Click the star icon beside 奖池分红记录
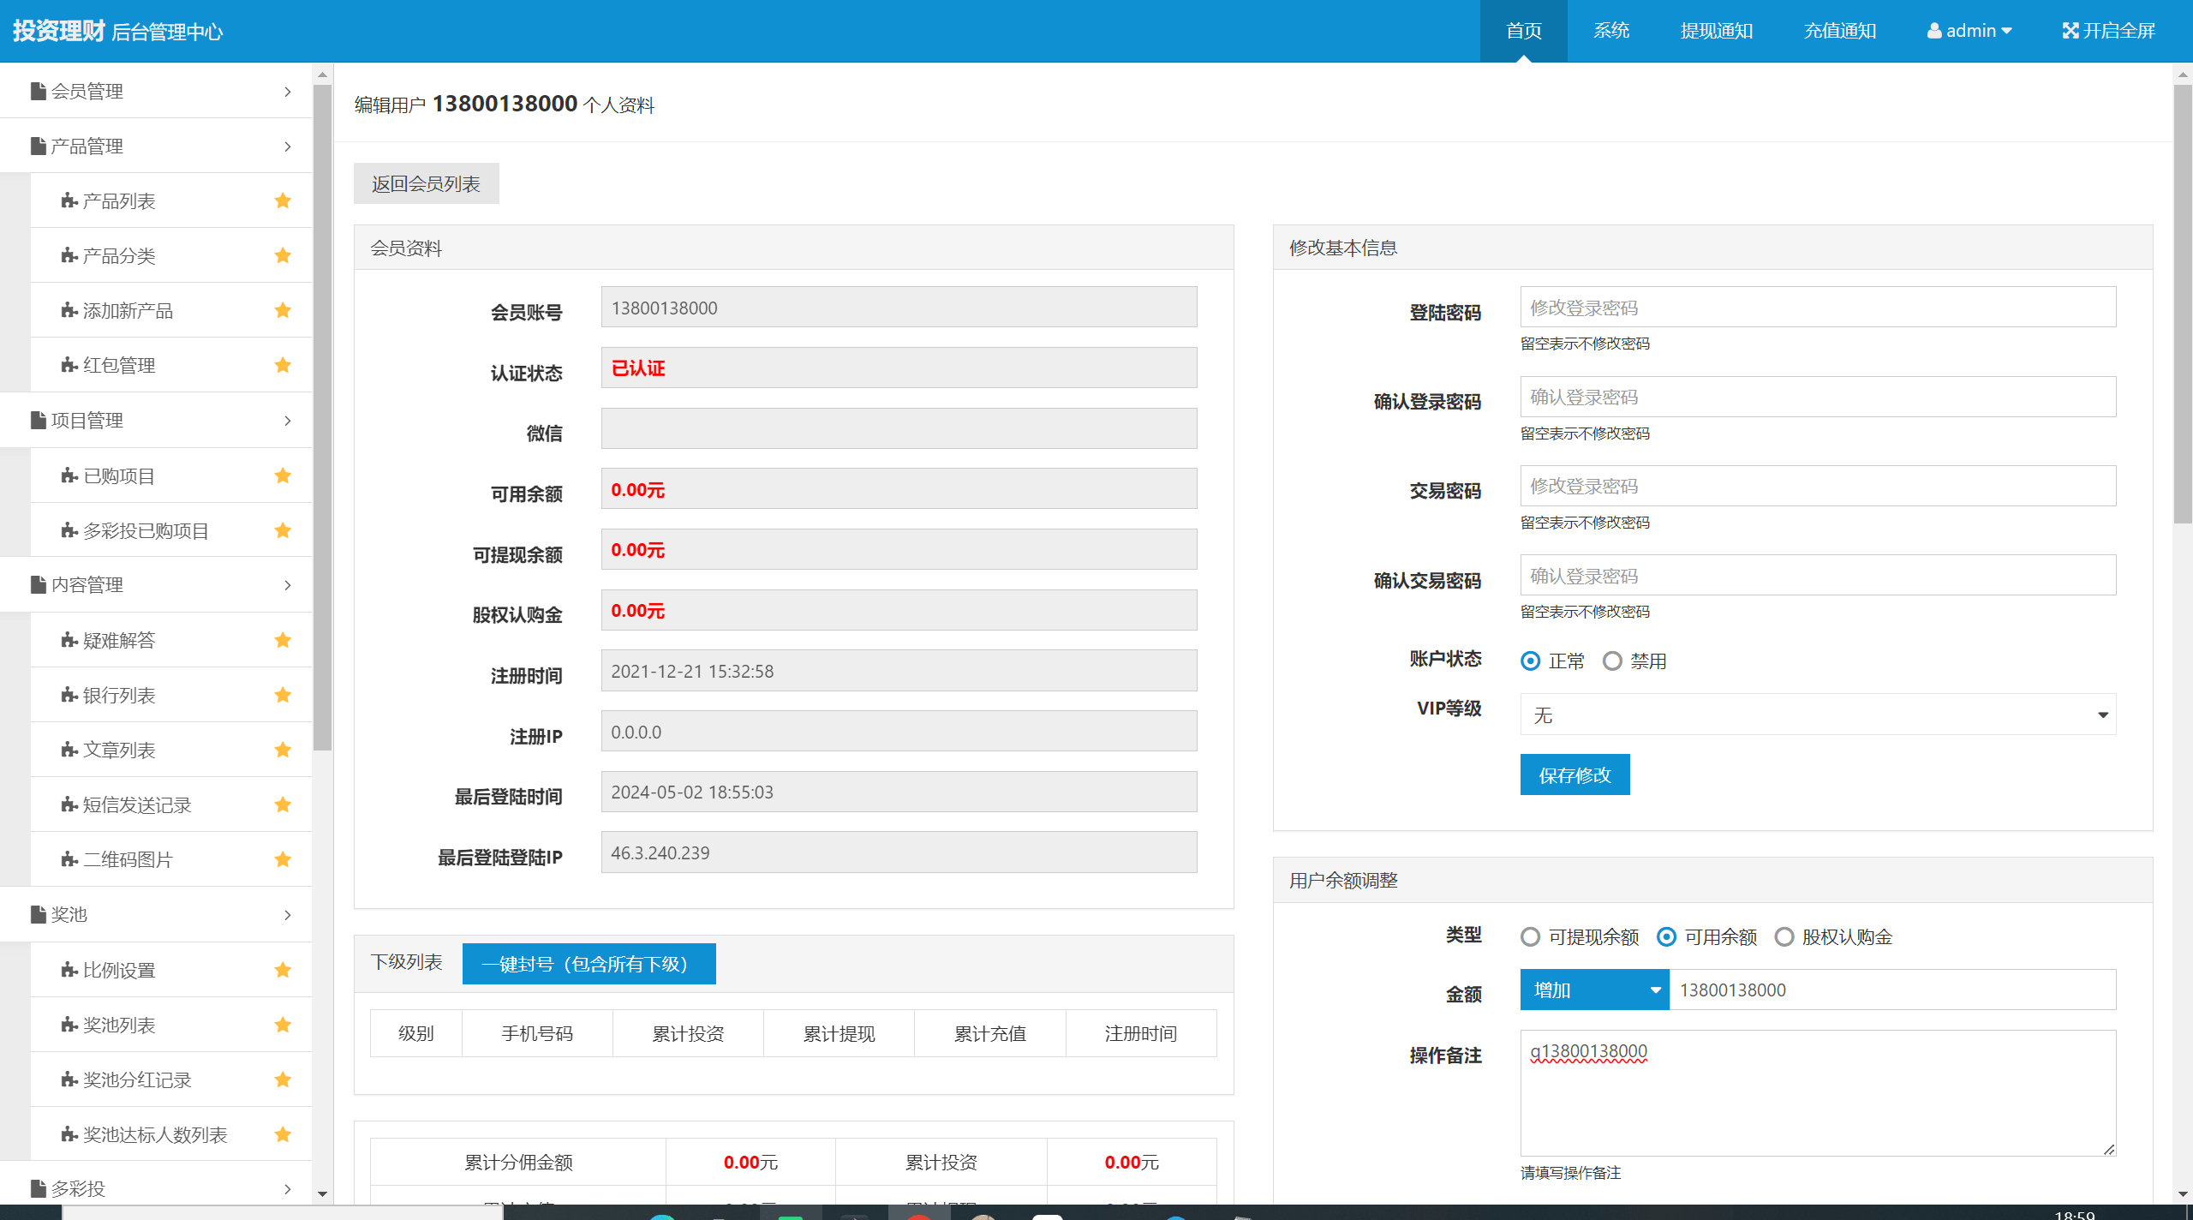Screen dimensions: 2193x1220 tap(283, 1079)
